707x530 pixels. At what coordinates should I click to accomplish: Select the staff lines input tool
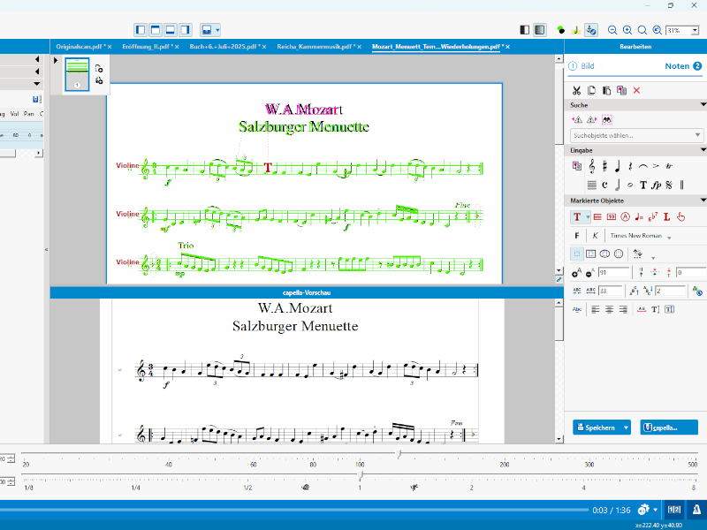click(591, 185)
